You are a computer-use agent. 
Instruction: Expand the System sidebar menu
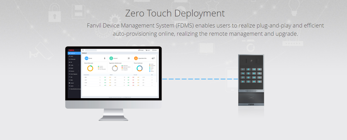[74, 86]
